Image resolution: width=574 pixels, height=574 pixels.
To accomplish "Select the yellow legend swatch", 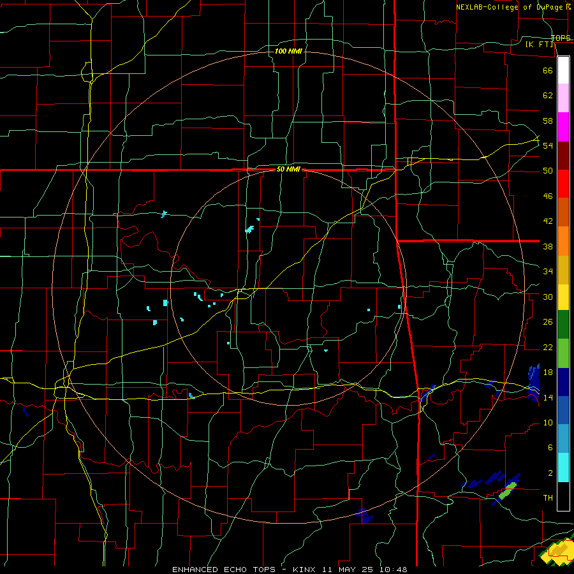I will [563, 297].
